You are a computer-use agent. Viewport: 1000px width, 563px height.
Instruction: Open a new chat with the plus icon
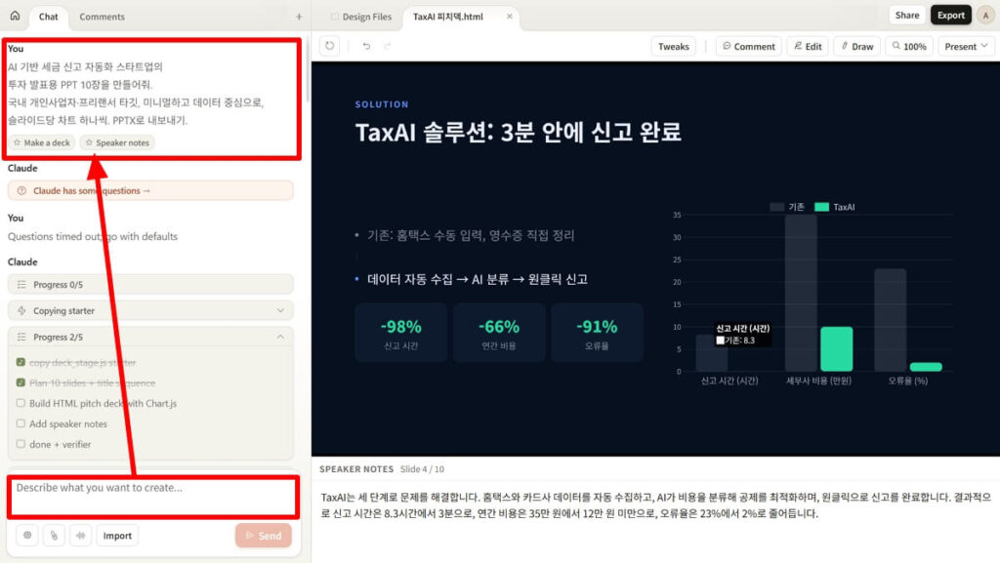[299, 17]
